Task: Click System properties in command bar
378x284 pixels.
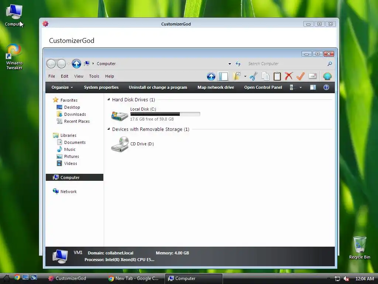Action: tap(101, 87)
